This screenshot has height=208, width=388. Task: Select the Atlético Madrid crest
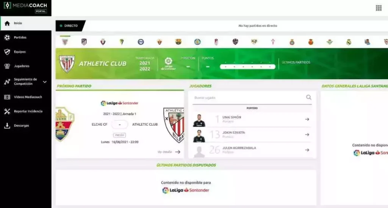[x=84, y=42]
